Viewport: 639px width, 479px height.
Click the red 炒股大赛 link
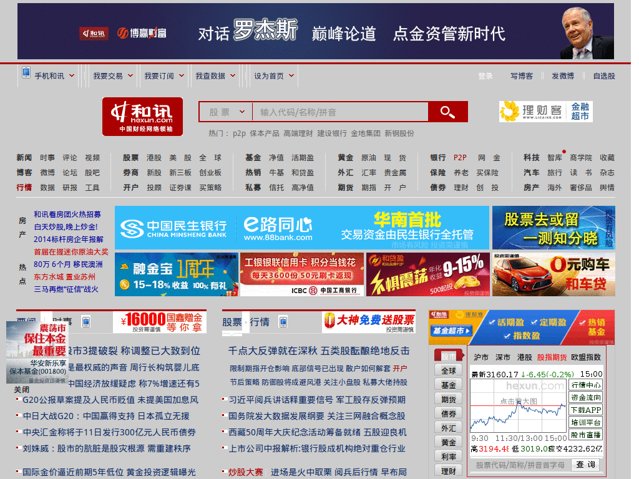245,472
